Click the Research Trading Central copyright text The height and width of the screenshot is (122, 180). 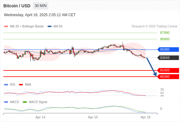point(154,27)
